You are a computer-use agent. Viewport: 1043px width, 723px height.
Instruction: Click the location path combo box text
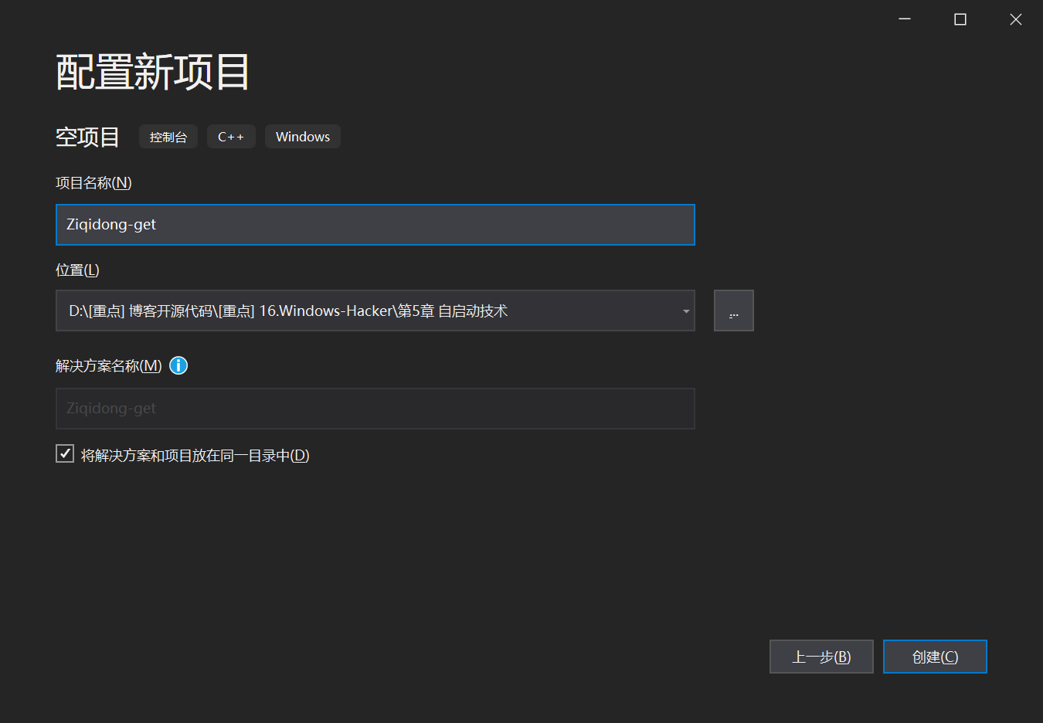[x=288, y=311]
